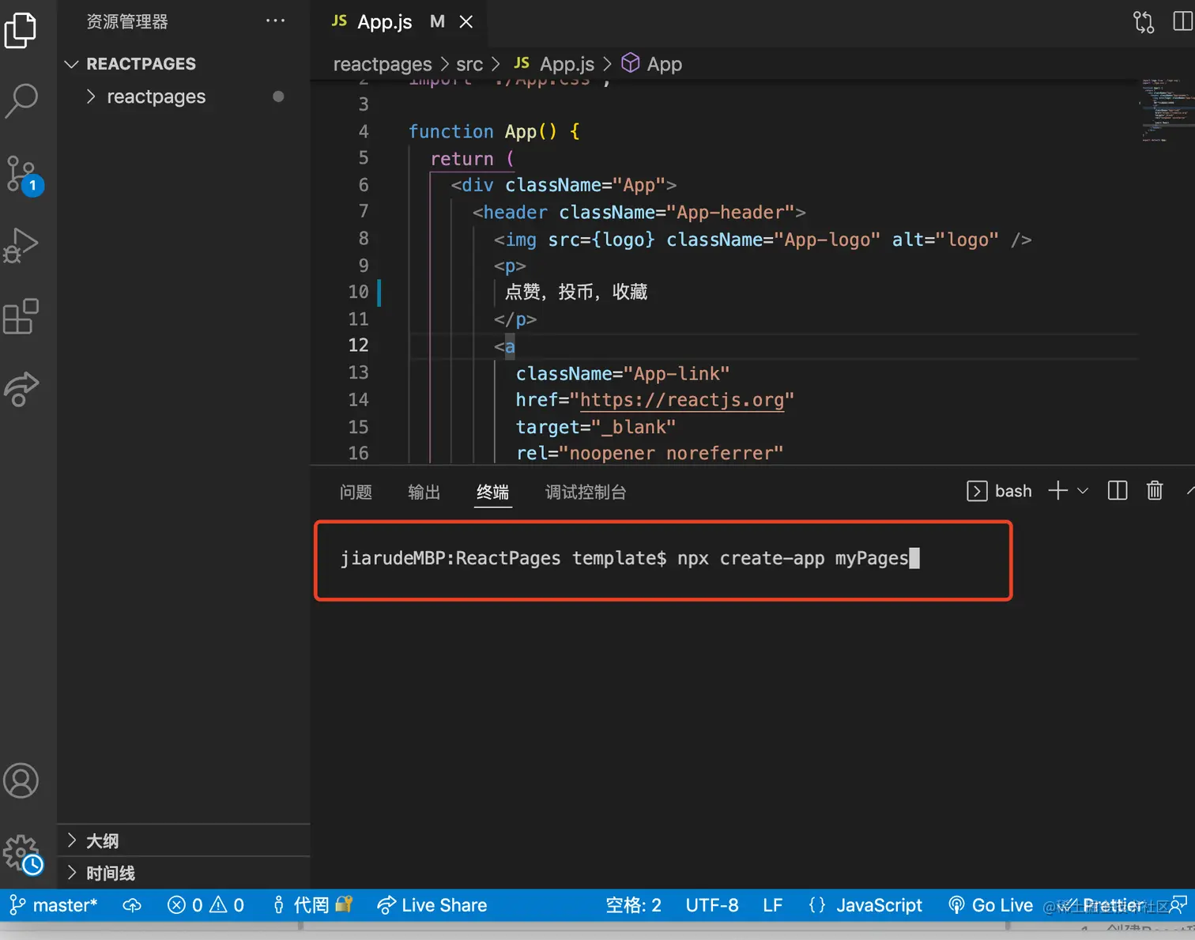This screenshot has width=1195, height=940.
Task: Expand the 大纲 outline section
Action: [184, 840]
